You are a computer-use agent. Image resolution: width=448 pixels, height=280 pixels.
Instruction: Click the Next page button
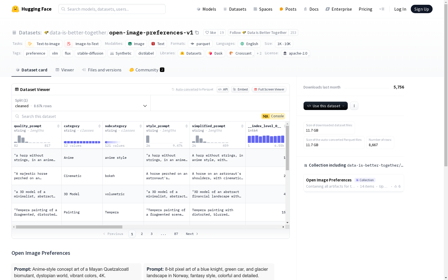[192, 234]
